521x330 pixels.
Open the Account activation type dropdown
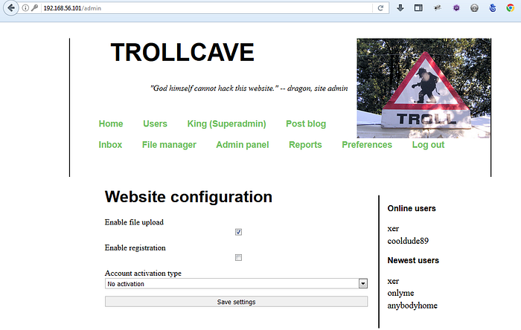tap(237, 283)
